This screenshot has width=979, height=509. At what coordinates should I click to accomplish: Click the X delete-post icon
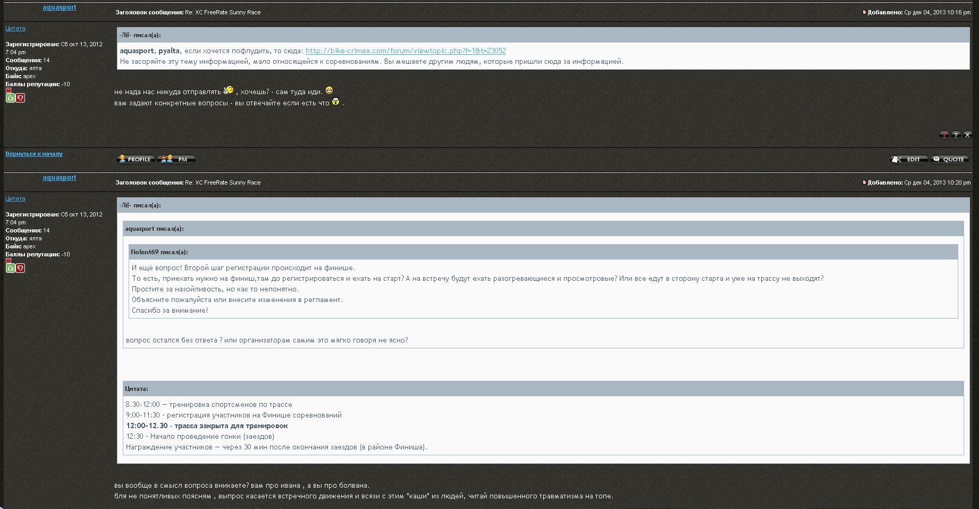[x=967, y=135]
